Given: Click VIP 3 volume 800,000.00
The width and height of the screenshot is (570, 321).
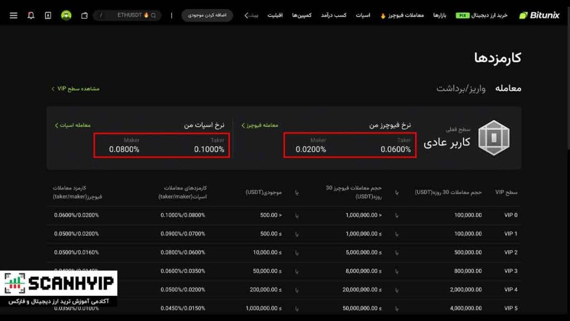Looking at the screenshot, I should click(468, 271).
